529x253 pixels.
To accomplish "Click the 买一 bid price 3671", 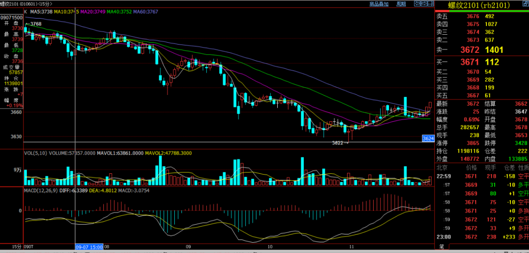I will pos(470,62).
